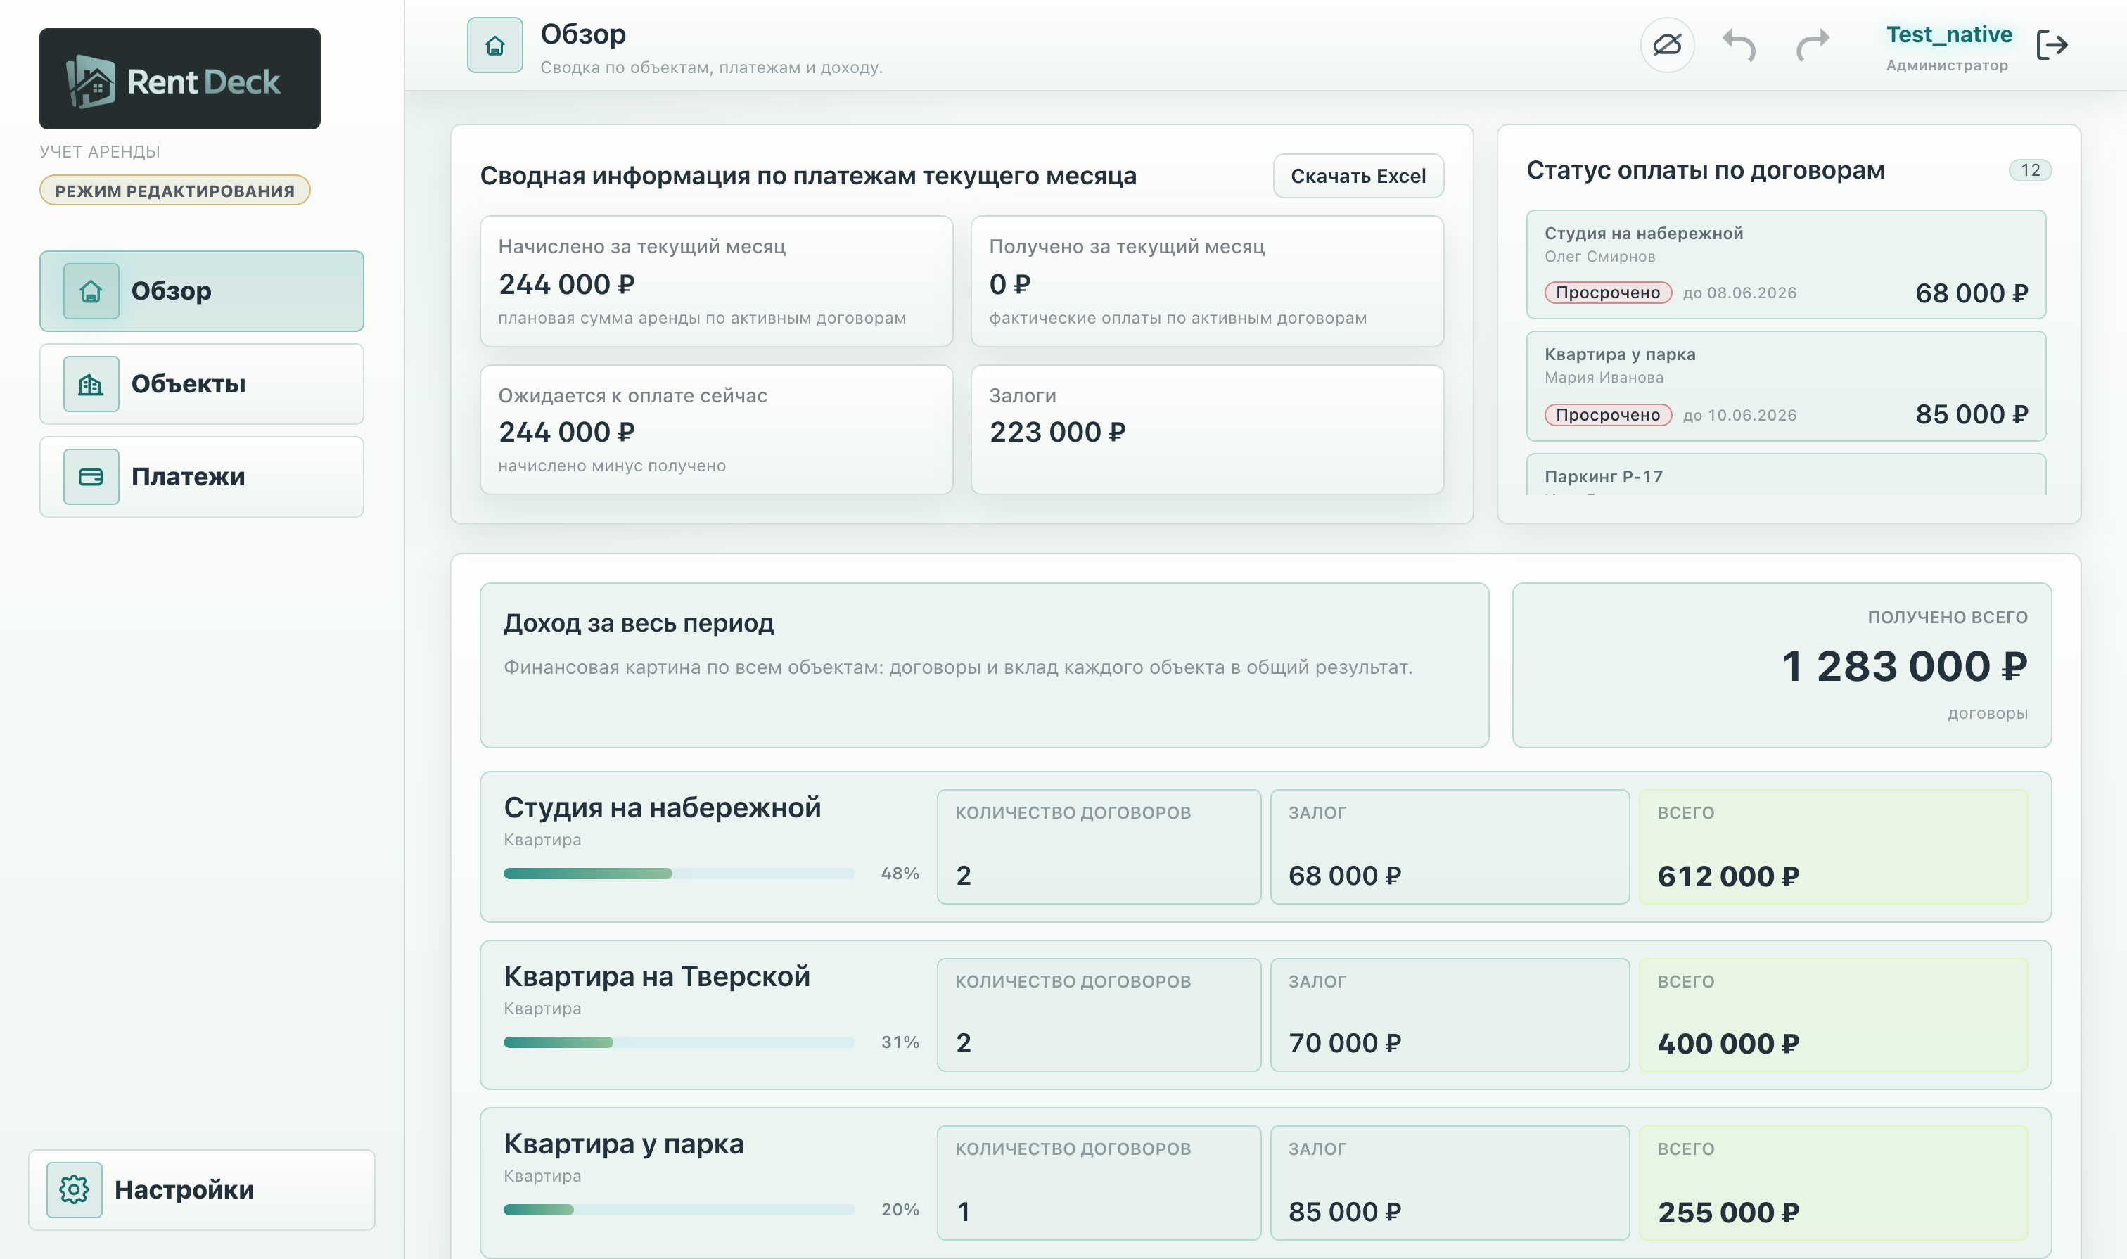This screenshot has width=2127, height=1259.
Task: Click the ЗАЛОГ 70 000 ₽ cell
Action: pyautogui.click(x=1449, y=1015)
